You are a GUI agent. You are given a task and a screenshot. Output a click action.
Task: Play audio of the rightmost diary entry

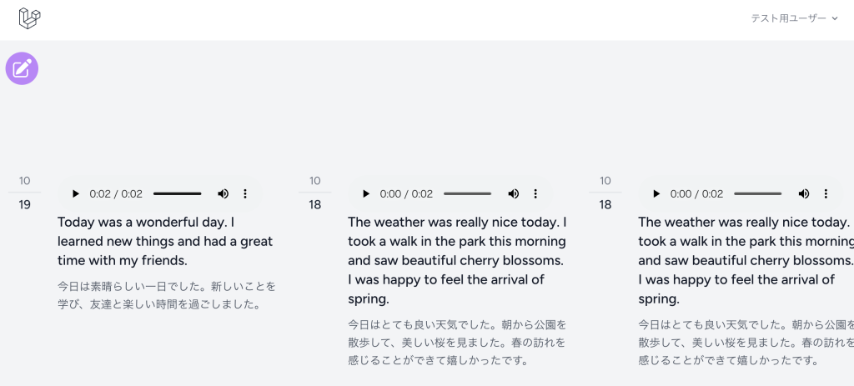click(656, 193)
